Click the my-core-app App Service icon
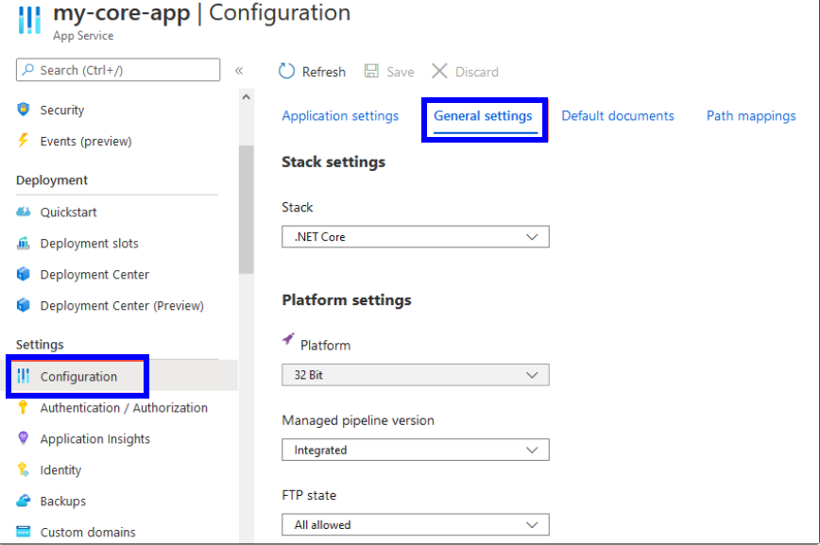The width and height of the screenshot is (820, 545). click(x=29, y=20)
